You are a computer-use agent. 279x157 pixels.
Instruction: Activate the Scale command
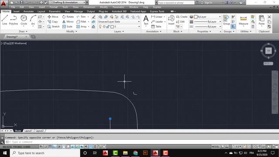[67, 27]
